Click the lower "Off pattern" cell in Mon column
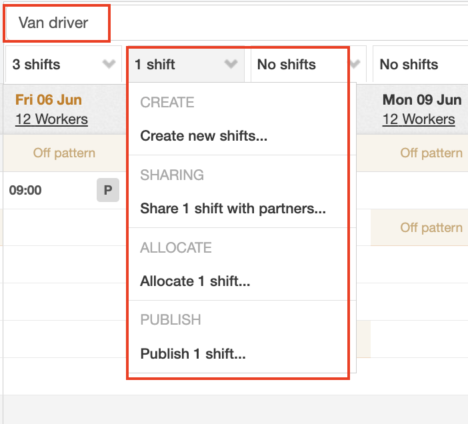The image size is (468, 424). [431, 227]
